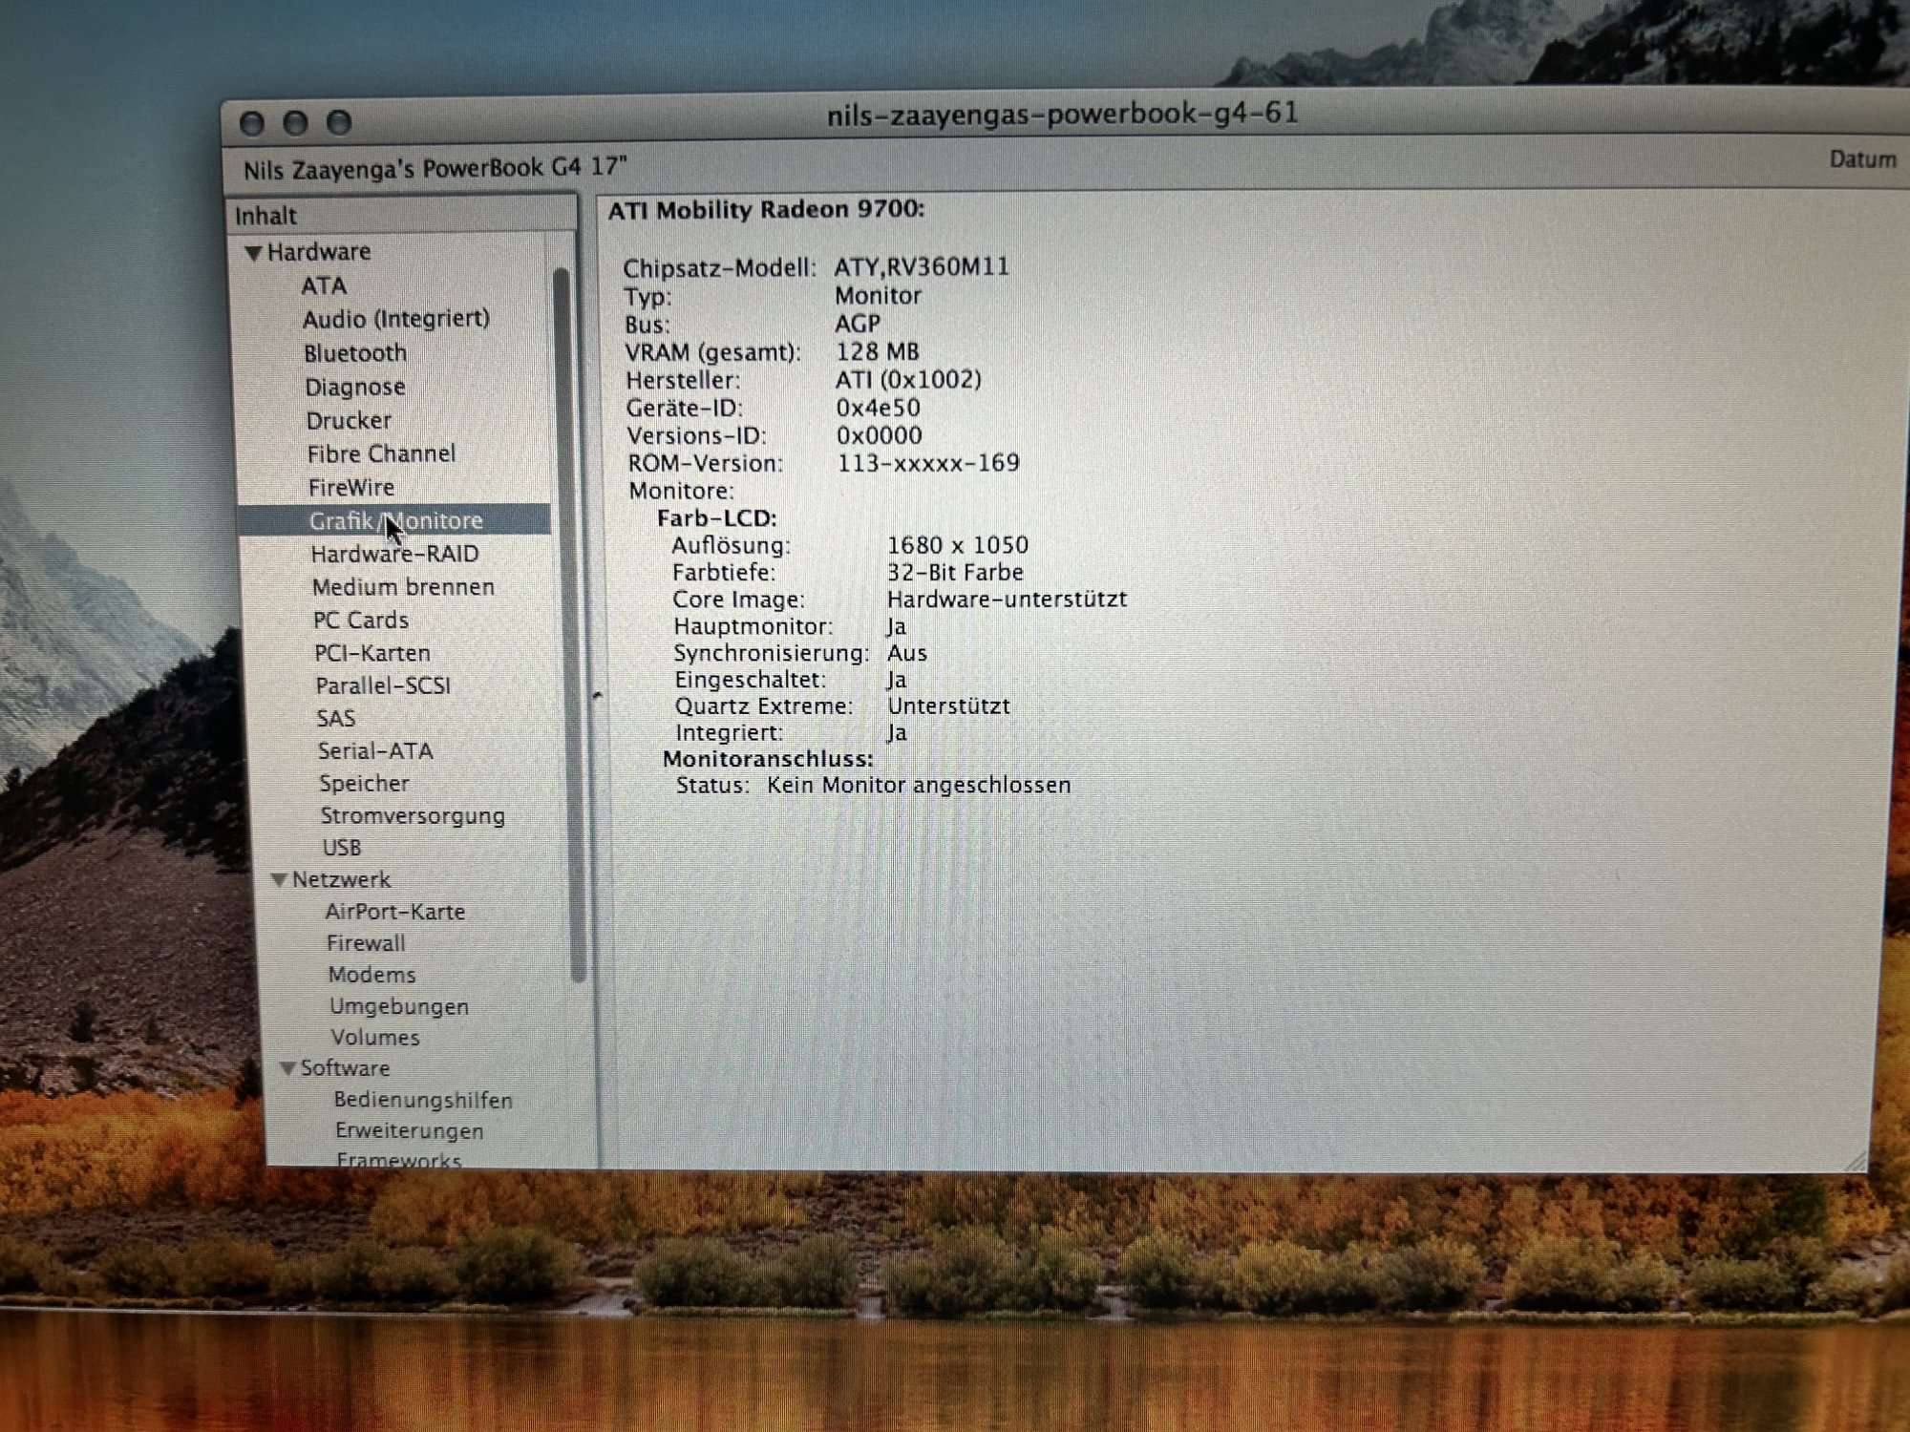Collapse the Software disclosure triangle
The width and height of the screenshot is (1910, 1432).
point(287,1069)
